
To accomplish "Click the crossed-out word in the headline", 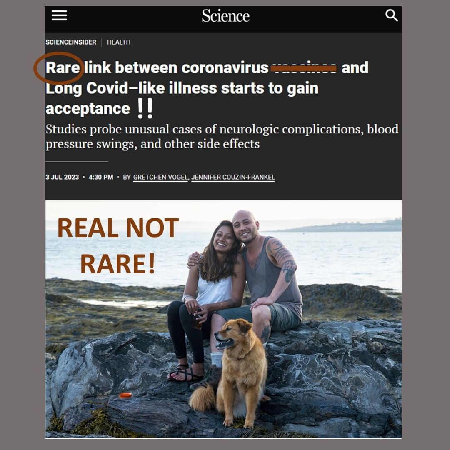I will point(304,68).
